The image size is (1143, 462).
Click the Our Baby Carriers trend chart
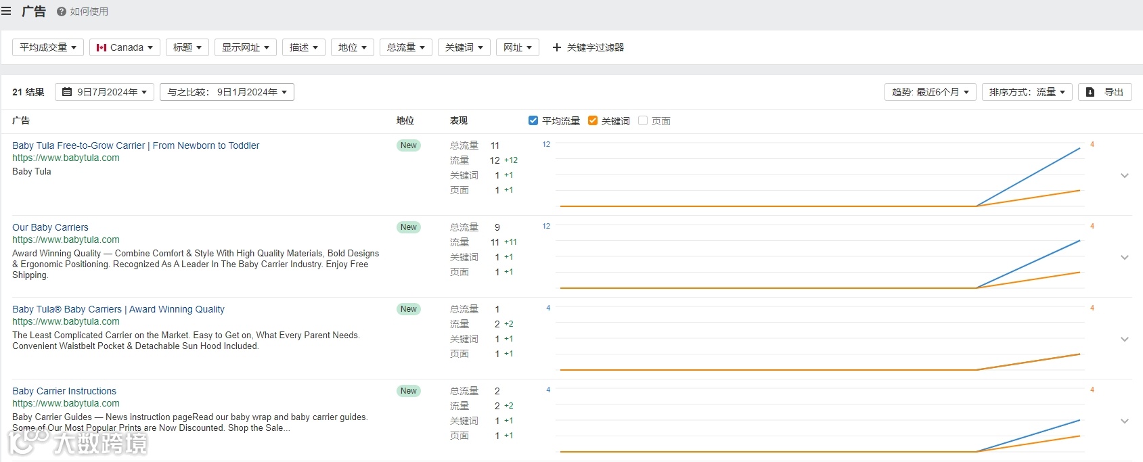pyautogui.click(x=819, y=257)
